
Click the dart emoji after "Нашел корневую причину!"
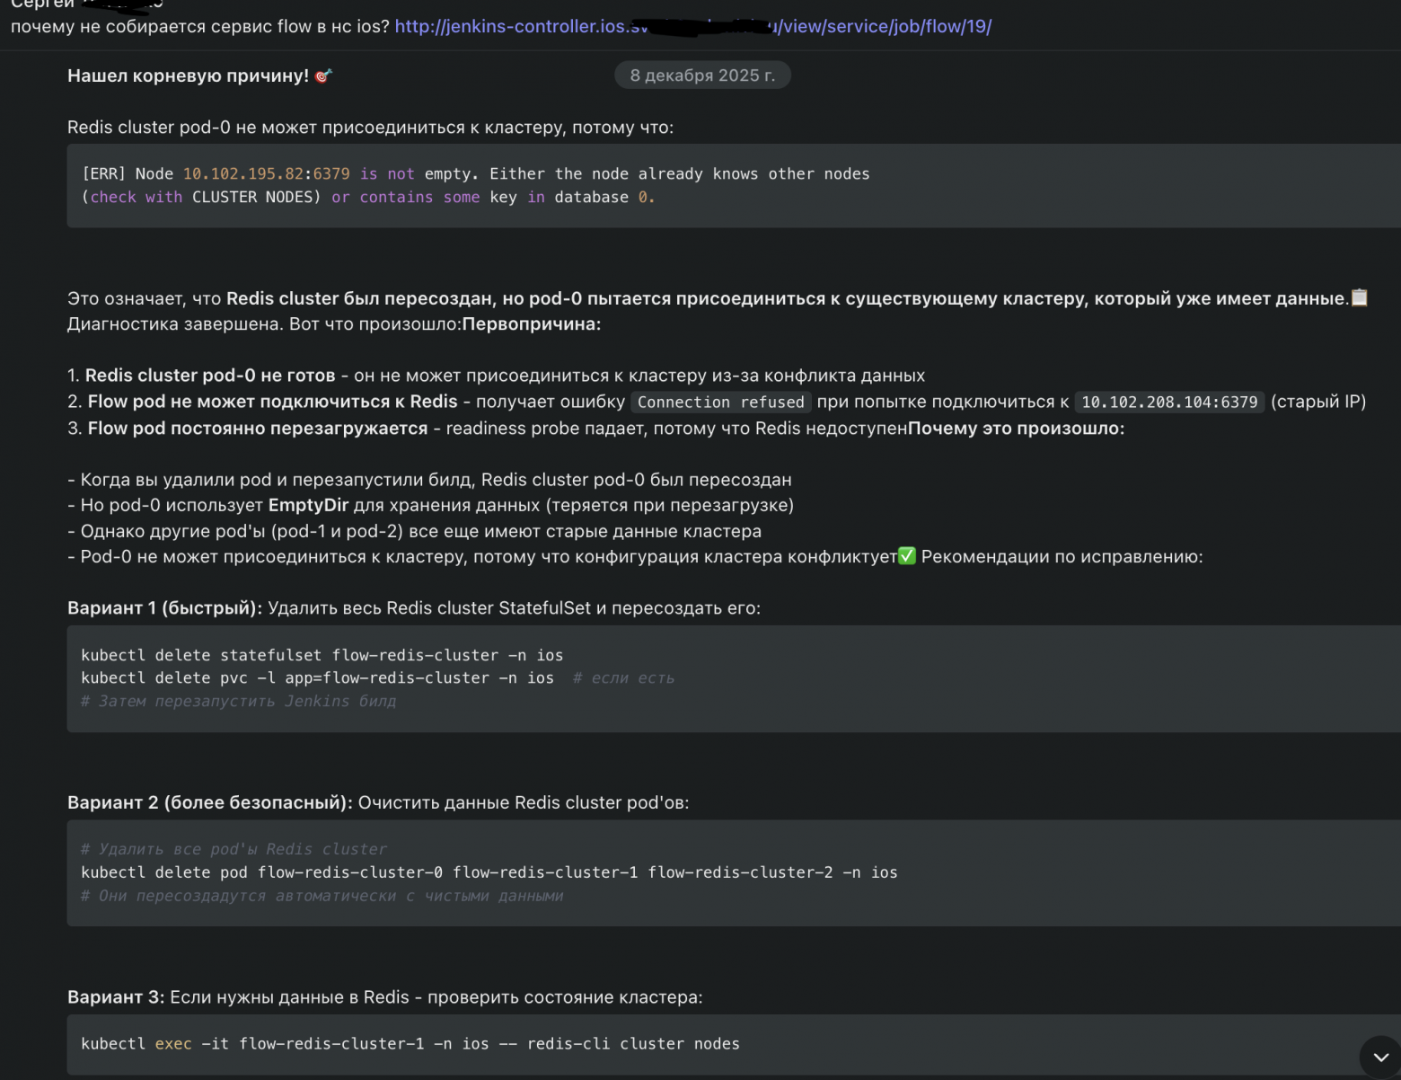click(324, 75)
